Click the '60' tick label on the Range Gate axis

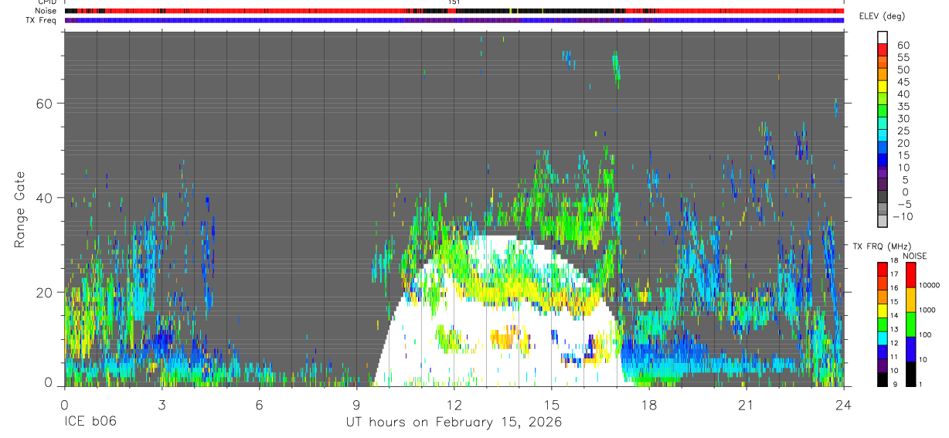(x=43, y=104)
